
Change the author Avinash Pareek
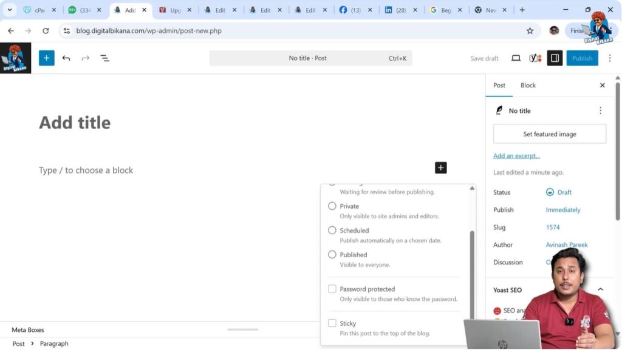click(x=567, y=244)
